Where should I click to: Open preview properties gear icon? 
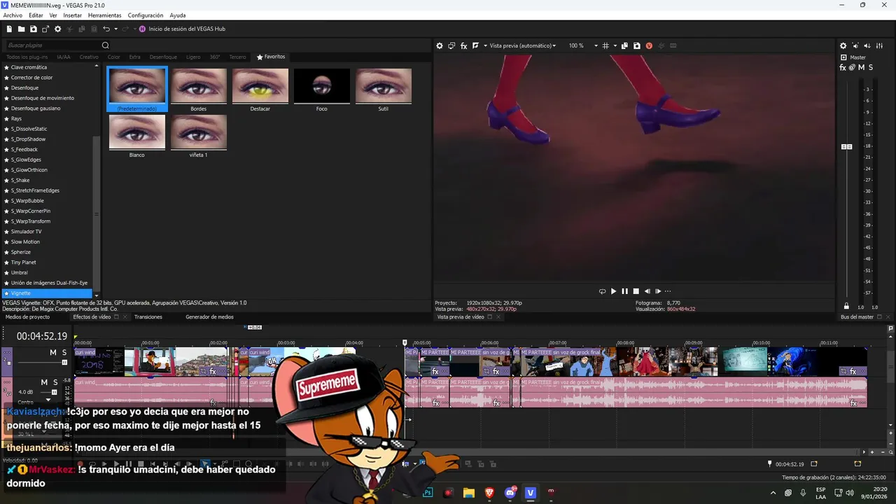point(440,45)
